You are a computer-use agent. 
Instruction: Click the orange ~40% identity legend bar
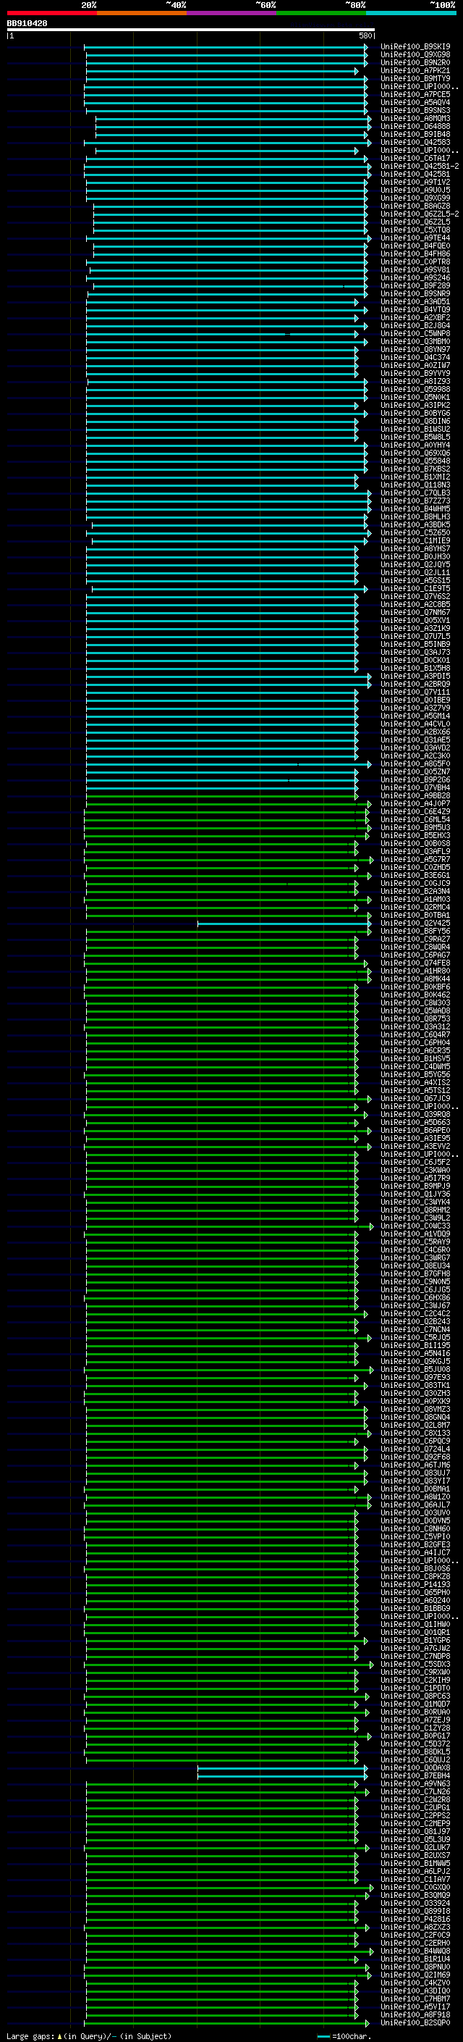(x=142, y=13)
